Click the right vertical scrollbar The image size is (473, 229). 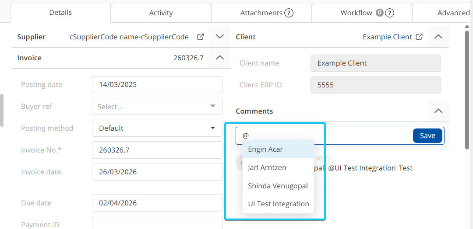467,87
